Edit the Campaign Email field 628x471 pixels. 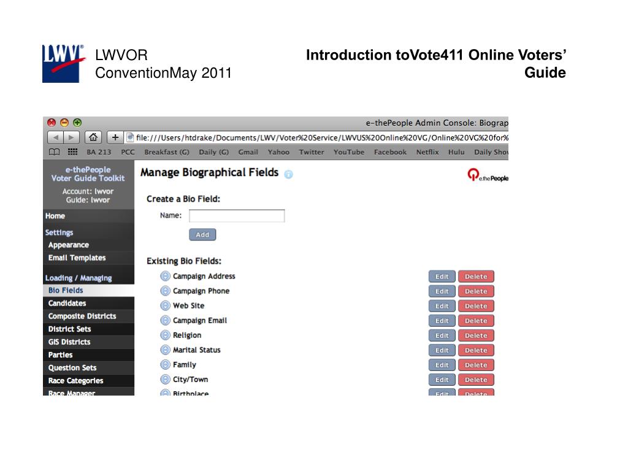pyautogui.click(x=442, y=321)
